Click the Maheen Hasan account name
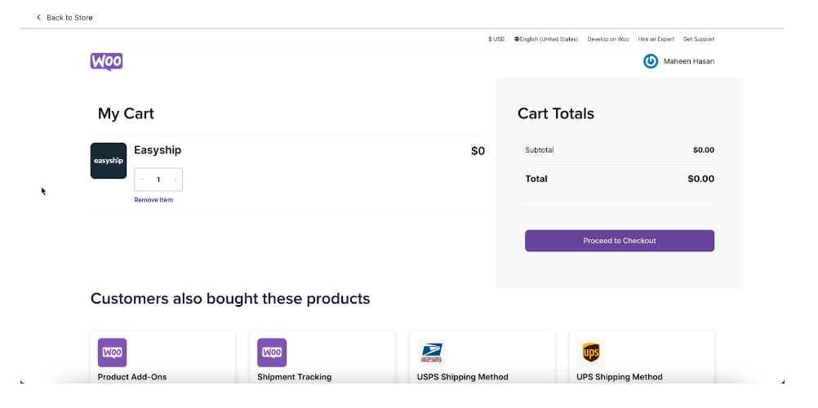818x408 pixels. [689, 61]
